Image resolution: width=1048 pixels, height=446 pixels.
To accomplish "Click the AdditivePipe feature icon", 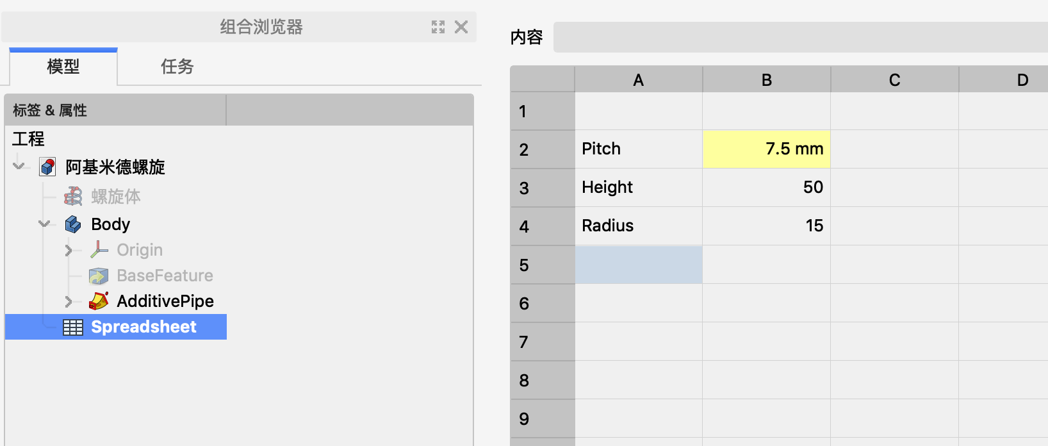I will (x=99, y=301).
